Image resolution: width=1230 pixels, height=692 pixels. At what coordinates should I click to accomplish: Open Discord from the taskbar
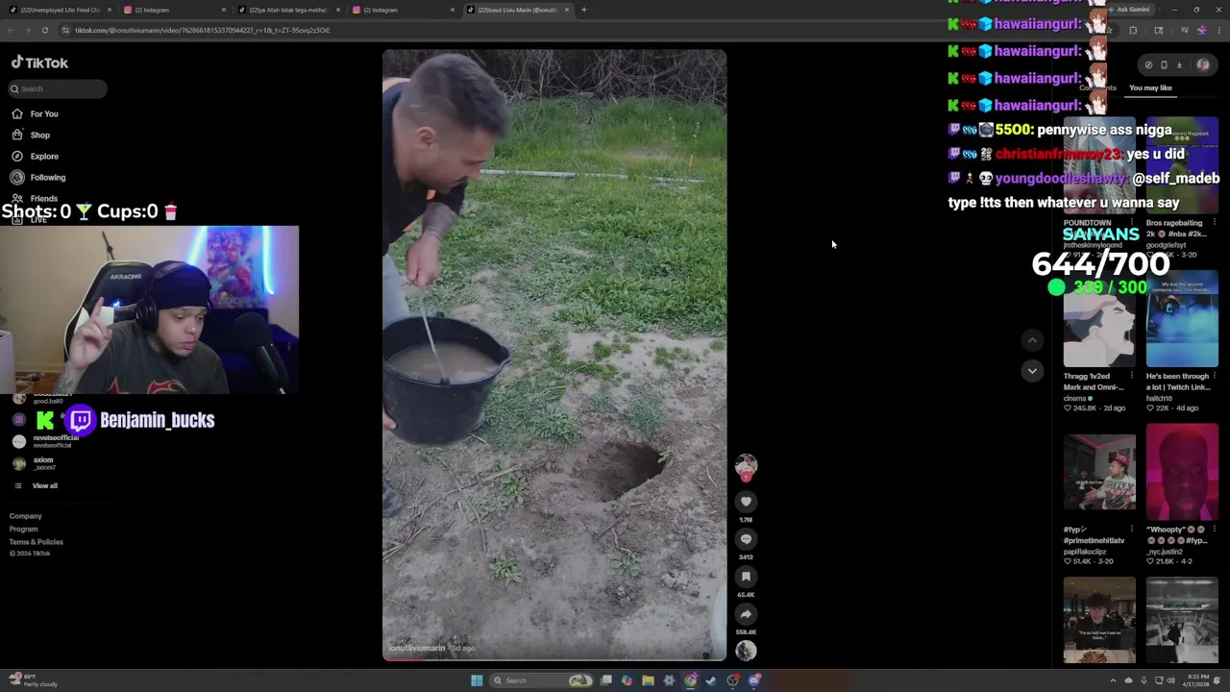coord(754,680)
